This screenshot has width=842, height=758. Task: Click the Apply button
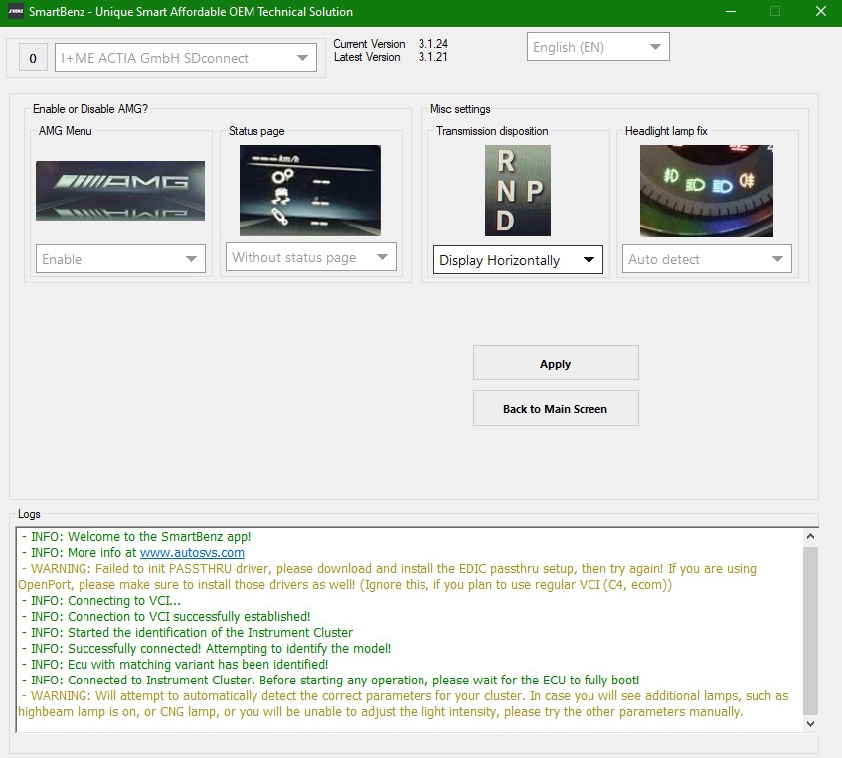tap(556, 364)
